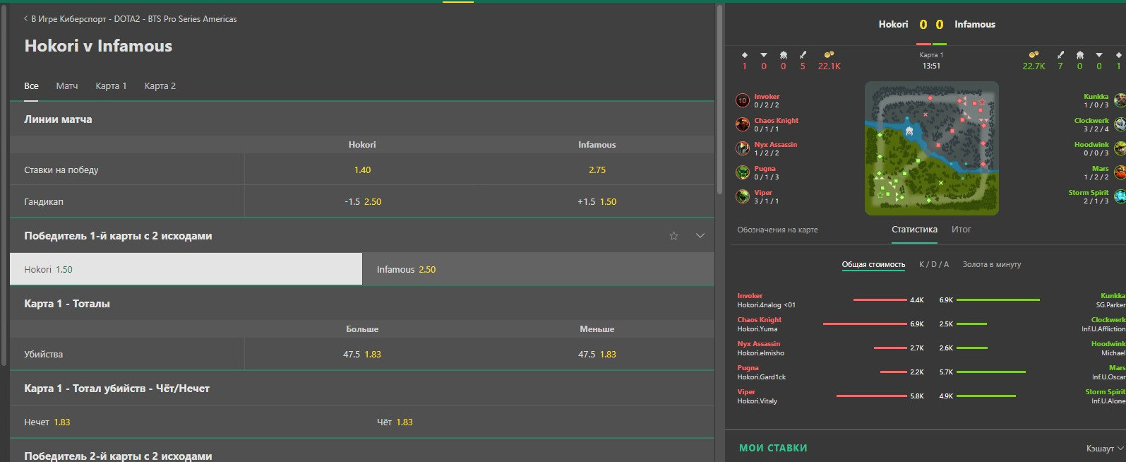Choose kills Больше 47.5 at 1.83
Screen dimensions: 1126x462
[x=362, y=355]
